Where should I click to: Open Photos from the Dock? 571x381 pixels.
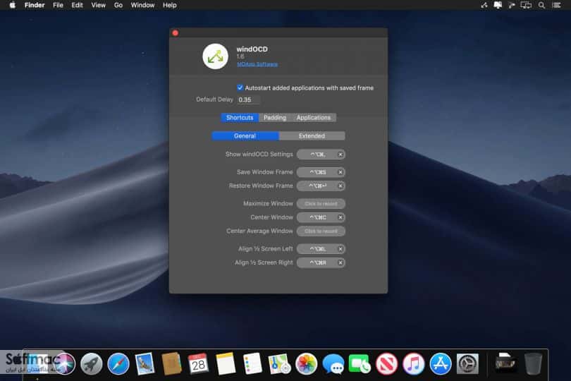click(306, 363)
